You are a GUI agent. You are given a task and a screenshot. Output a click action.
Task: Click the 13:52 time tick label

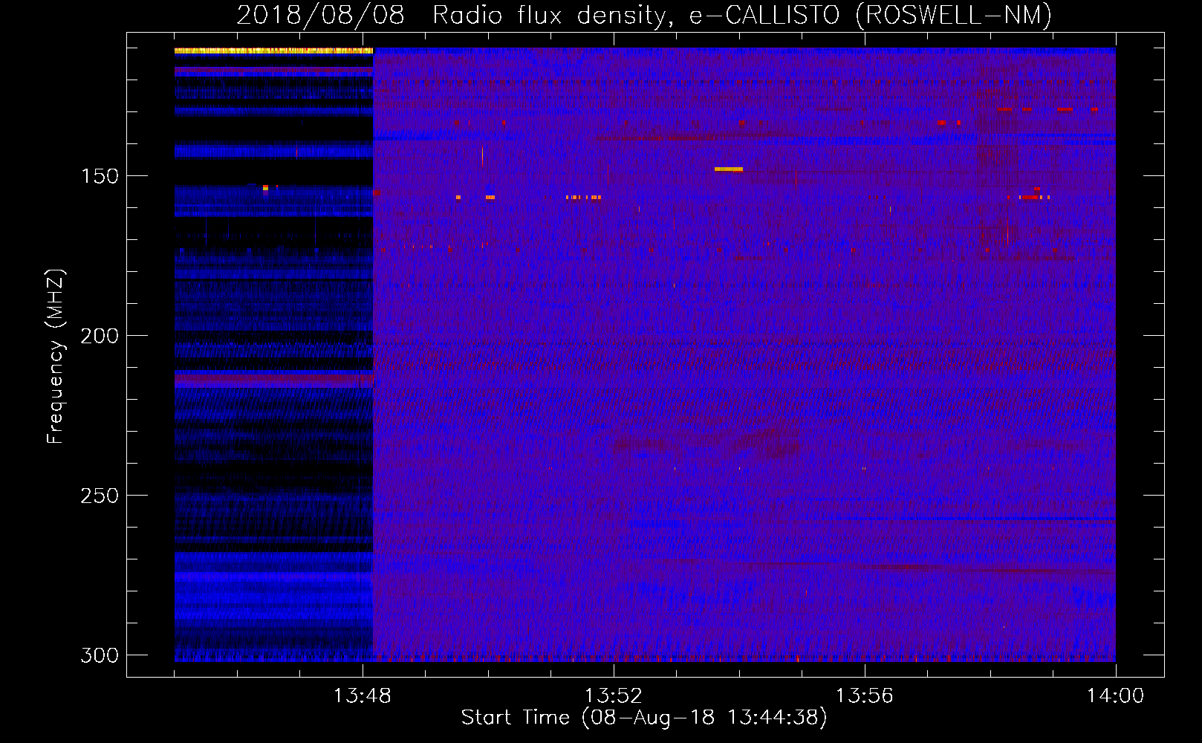614,696
